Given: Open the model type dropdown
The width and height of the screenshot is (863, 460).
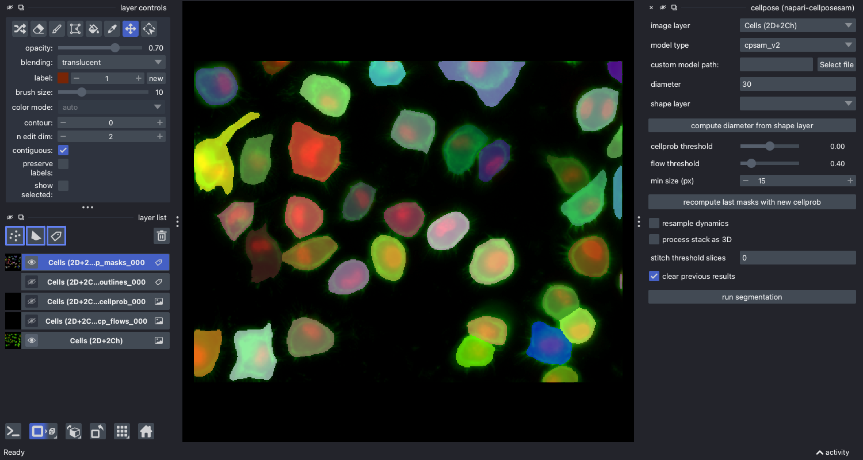Looking at the screenshot, I should click(x=798, y=45).
